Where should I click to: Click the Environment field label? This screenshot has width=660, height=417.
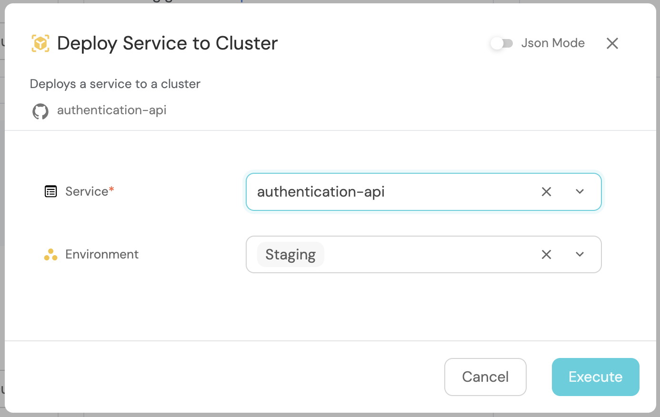102,255
